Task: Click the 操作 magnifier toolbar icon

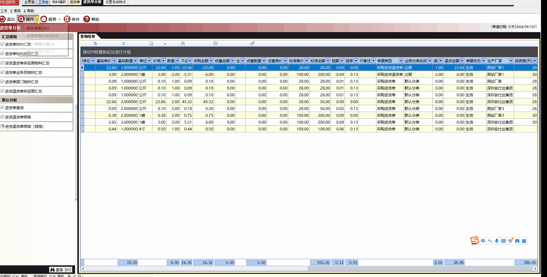Action: 21,19
